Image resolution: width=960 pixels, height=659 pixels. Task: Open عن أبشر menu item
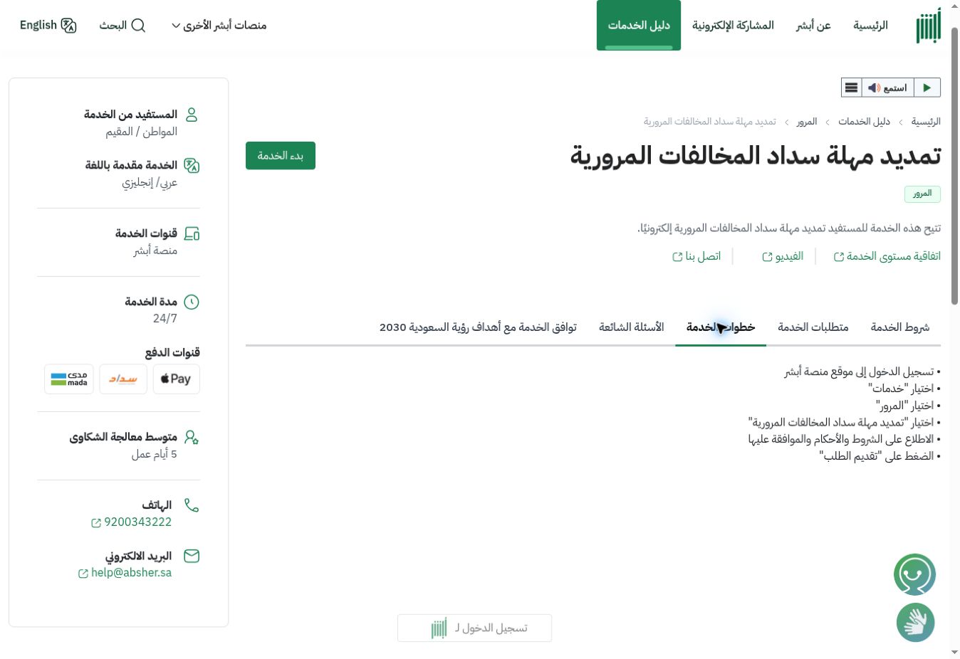[x=813, y=26]
